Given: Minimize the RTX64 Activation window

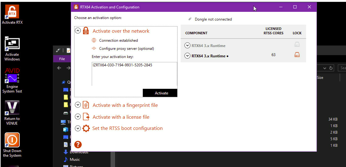Looking at the screenshot, I should [281, 7].
